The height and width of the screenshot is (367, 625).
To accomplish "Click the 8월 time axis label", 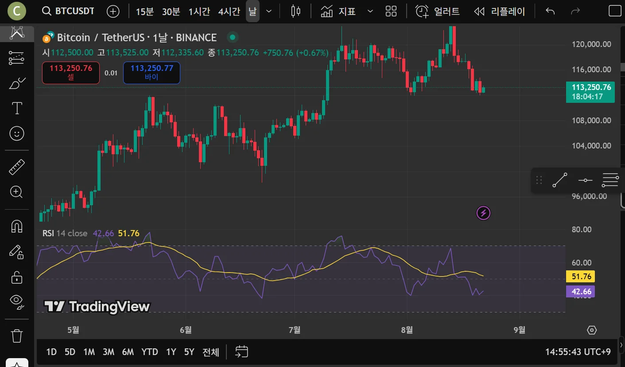I will click(x=407, y=330).
